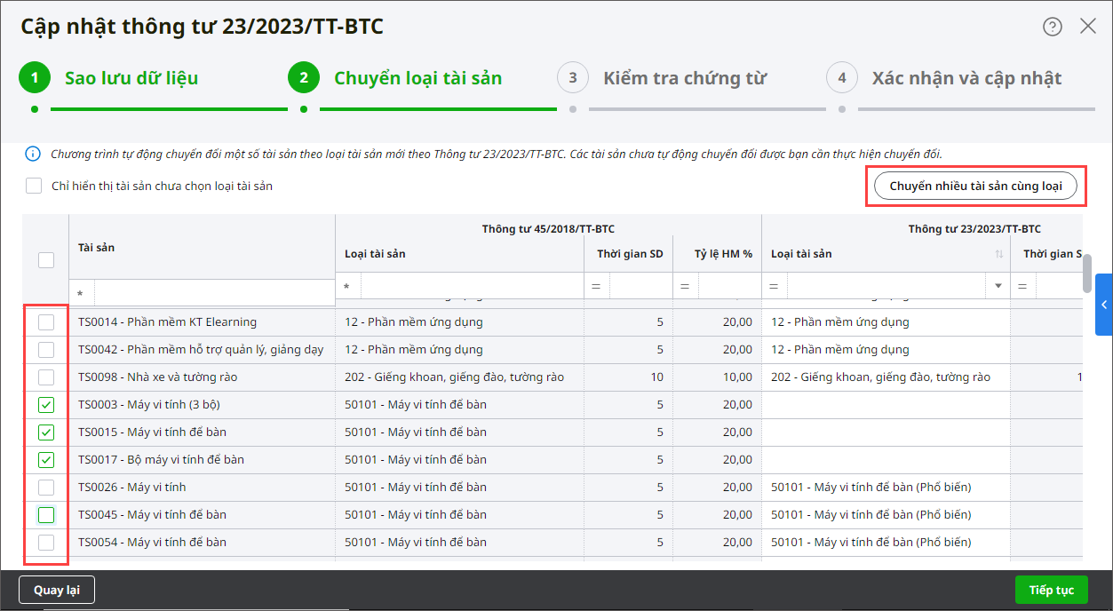Uncheck TS0003 - Máy vi tính (3 bộ)
This screenshot has height=611, width=1113.
(x=46, y=405)
